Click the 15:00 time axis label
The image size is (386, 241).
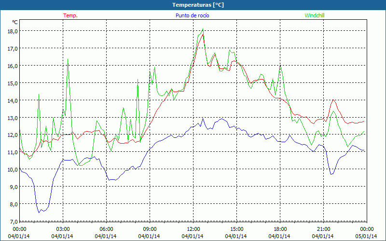click(236, 229)
